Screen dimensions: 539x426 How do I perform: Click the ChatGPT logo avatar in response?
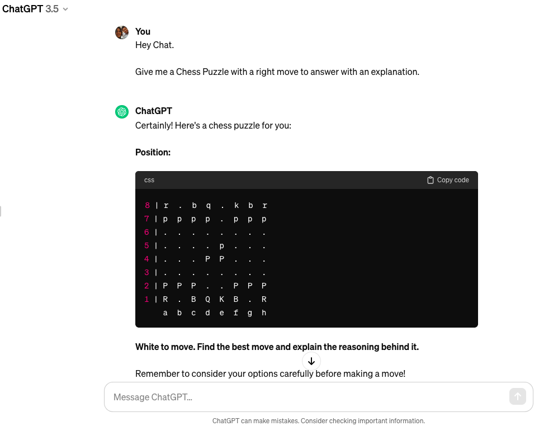[122, 112]
